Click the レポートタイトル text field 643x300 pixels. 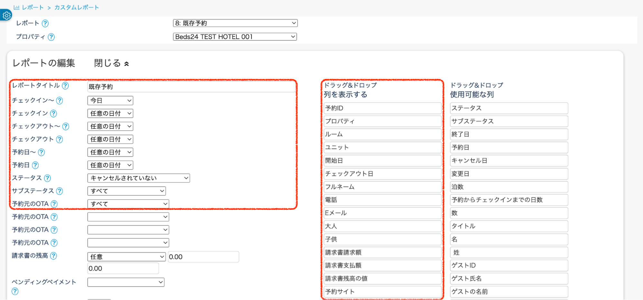click(191, 87)
